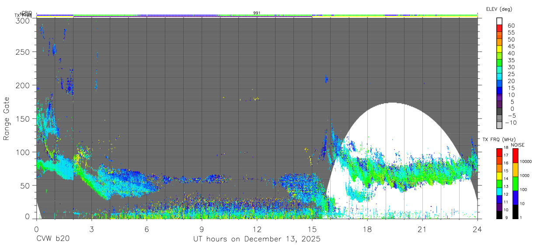Click the '21' hour tick on time axis
Screen dimensions: 537x248
pos(422,229)
